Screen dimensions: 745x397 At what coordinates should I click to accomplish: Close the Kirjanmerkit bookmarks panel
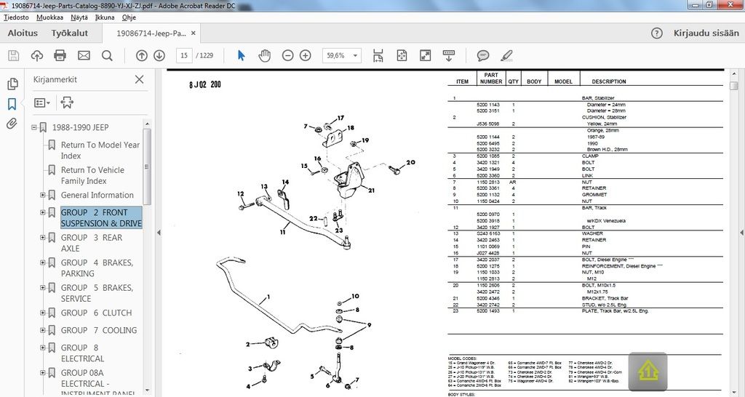139,79
